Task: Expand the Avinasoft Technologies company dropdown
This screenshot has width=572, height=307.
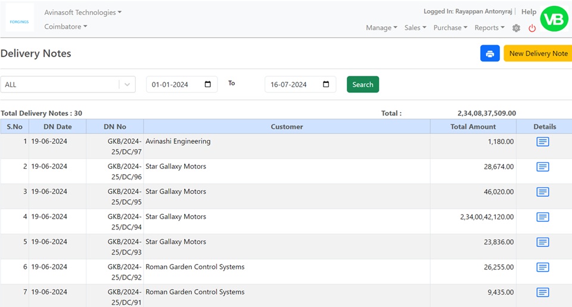Action: click(83, 13)
